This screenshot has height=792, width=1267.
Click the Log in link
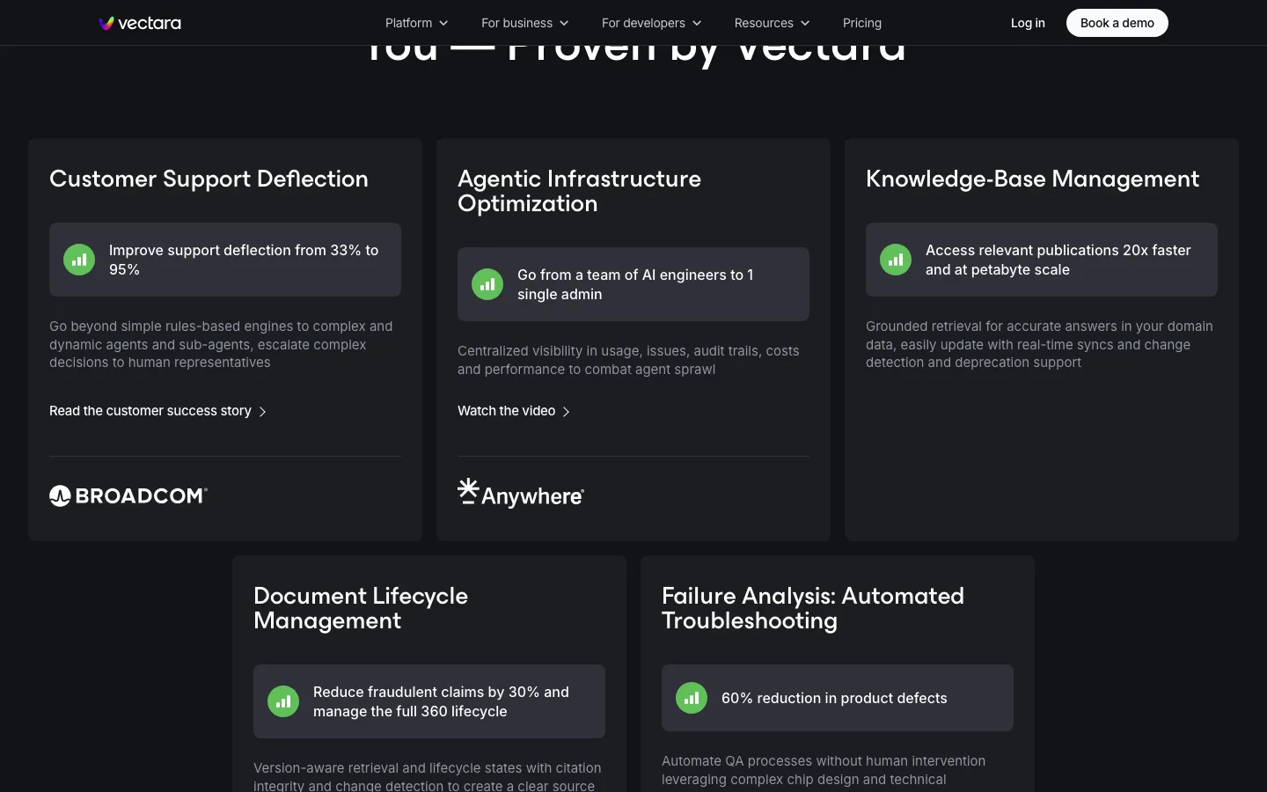pos(1028,23)
